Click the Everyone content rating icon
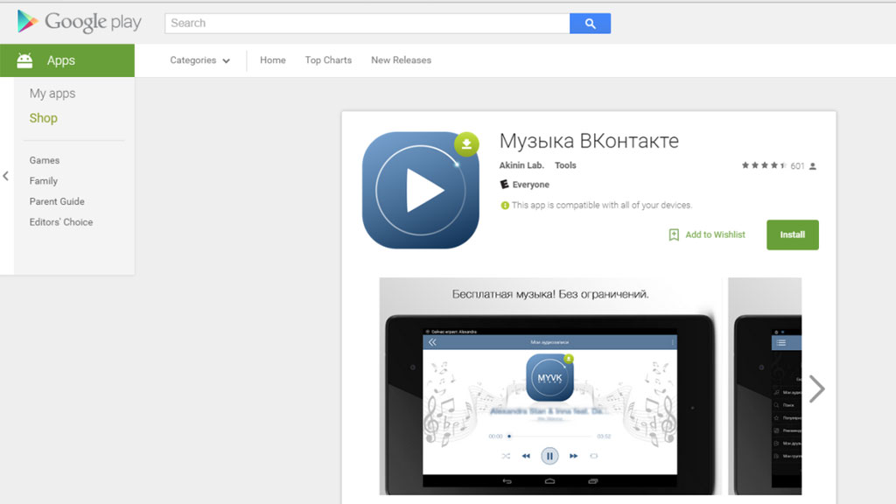This screenshot has width=896, height=504. coord(505,185)
